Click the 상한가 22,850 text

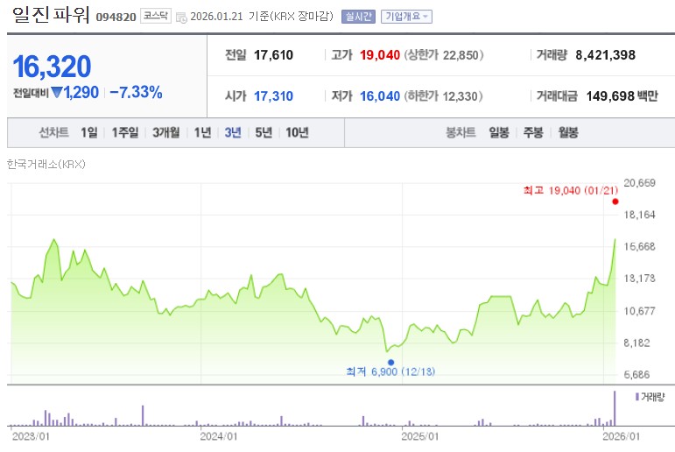pyautogui.click(x=444, y=55)
